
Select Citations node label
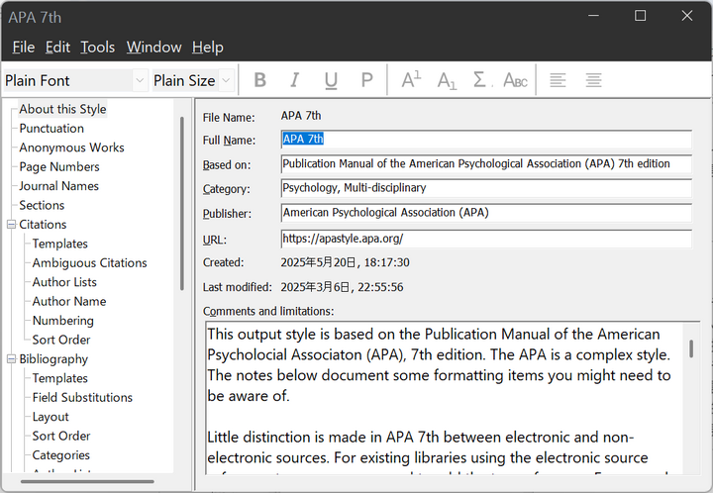click(x=43, y=225)
